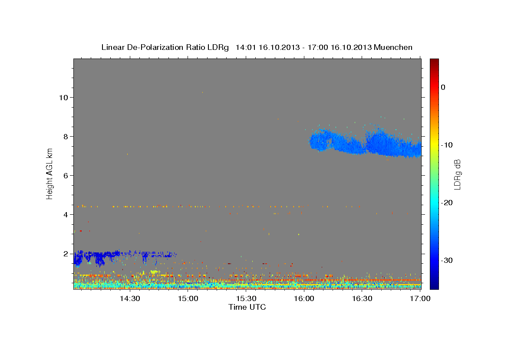Click the green middle section of the colorbar
Viewport: 521px width, 347px height.
pos(434,173)
